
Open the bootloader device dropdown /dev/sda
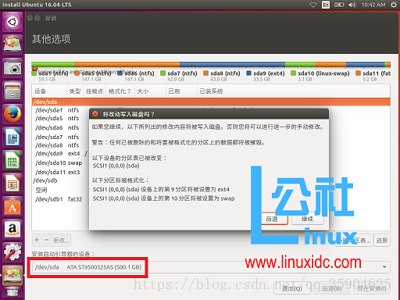click(x=211, y=267)
